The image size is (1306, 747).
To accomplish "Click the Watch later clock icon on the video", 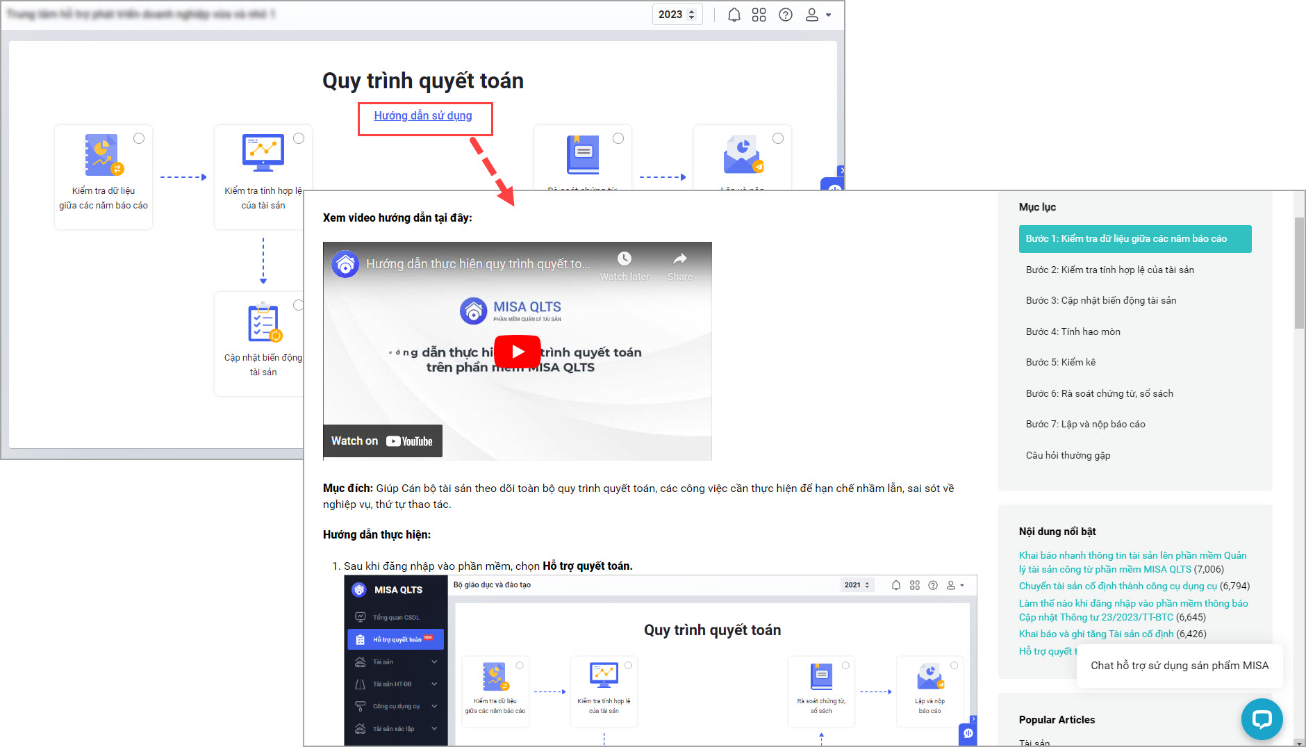I will coord(625,258).
